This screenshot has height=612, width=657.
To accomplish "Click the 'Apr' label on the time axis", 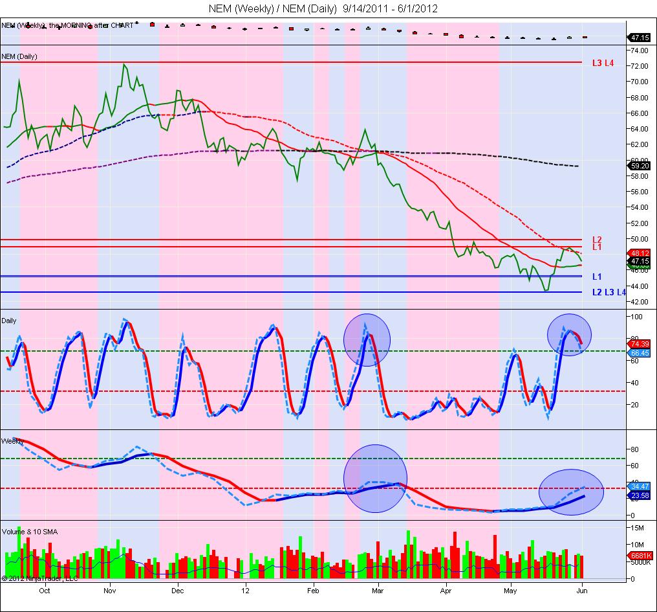I will click(x=446, y=591).
